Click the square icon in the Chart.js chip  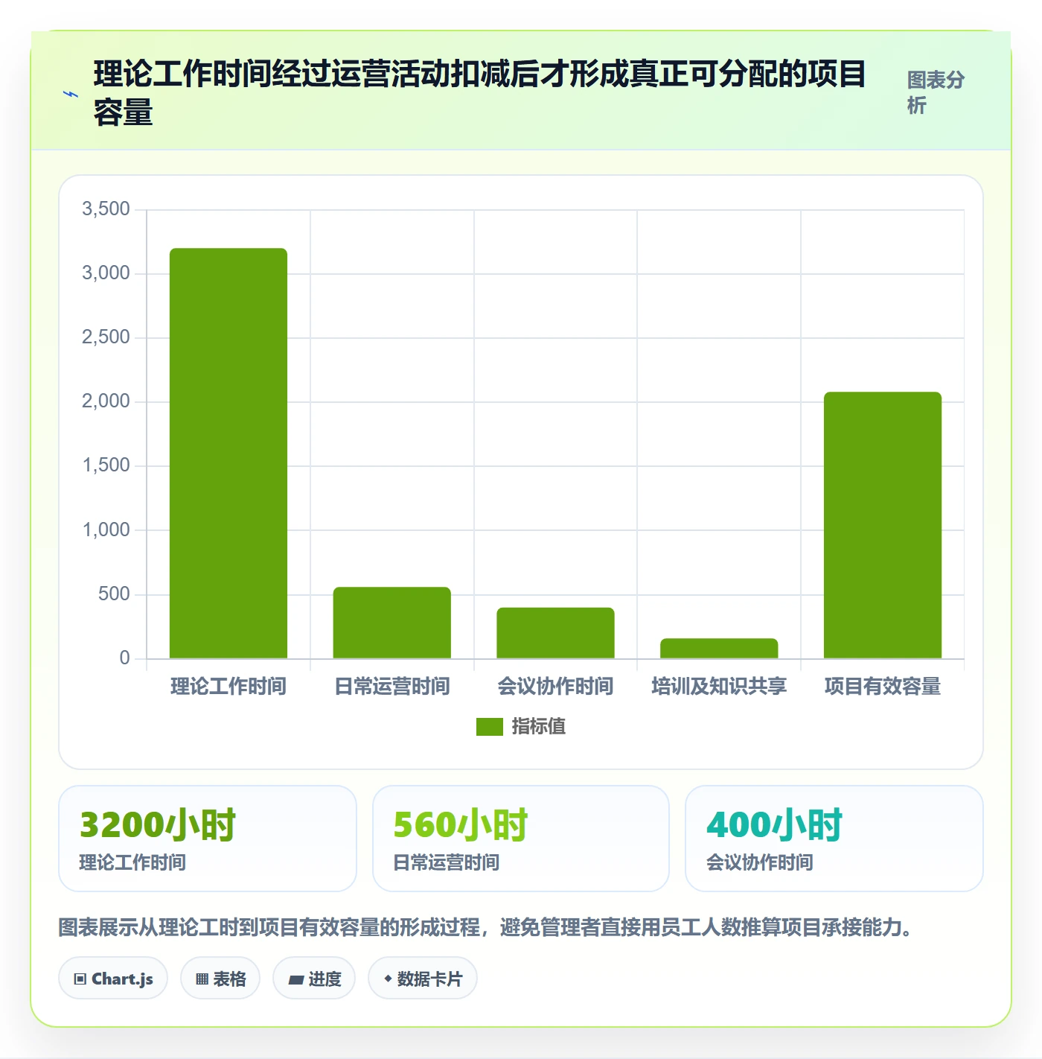(80, 979)
